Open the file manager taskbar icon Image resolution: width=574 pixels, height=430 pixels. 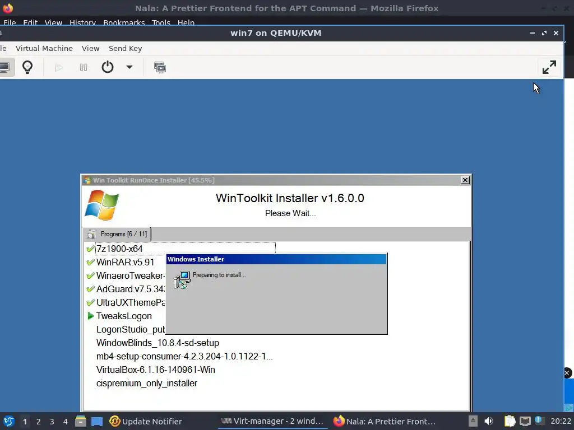[x=81, y=422]
